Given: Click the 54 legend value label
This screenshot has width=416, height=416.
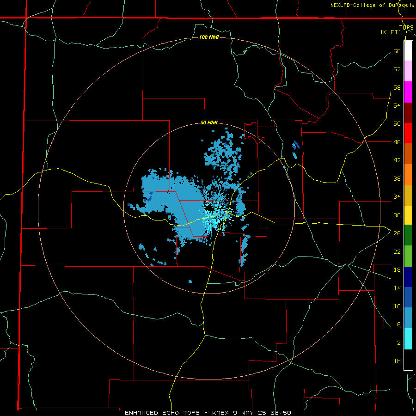Looking at the screenshot, I should pyautogui.click(x=397, y=105).
